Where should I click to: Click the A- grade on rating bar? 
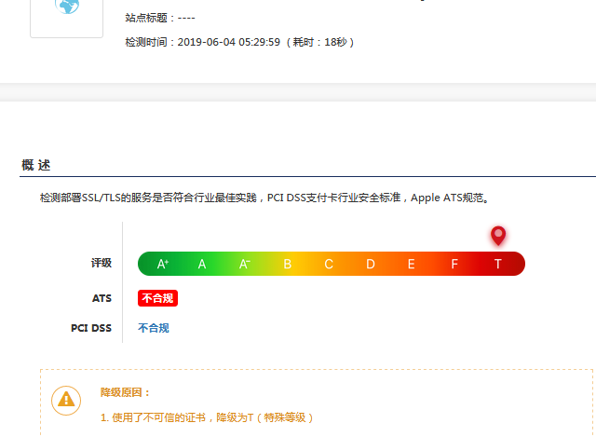click(x=245, y=264)
